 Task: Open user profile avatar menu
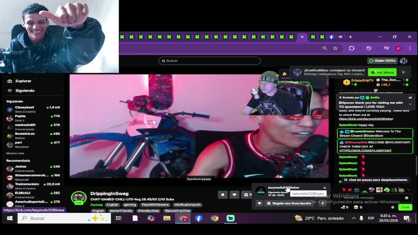pos(404,61)
